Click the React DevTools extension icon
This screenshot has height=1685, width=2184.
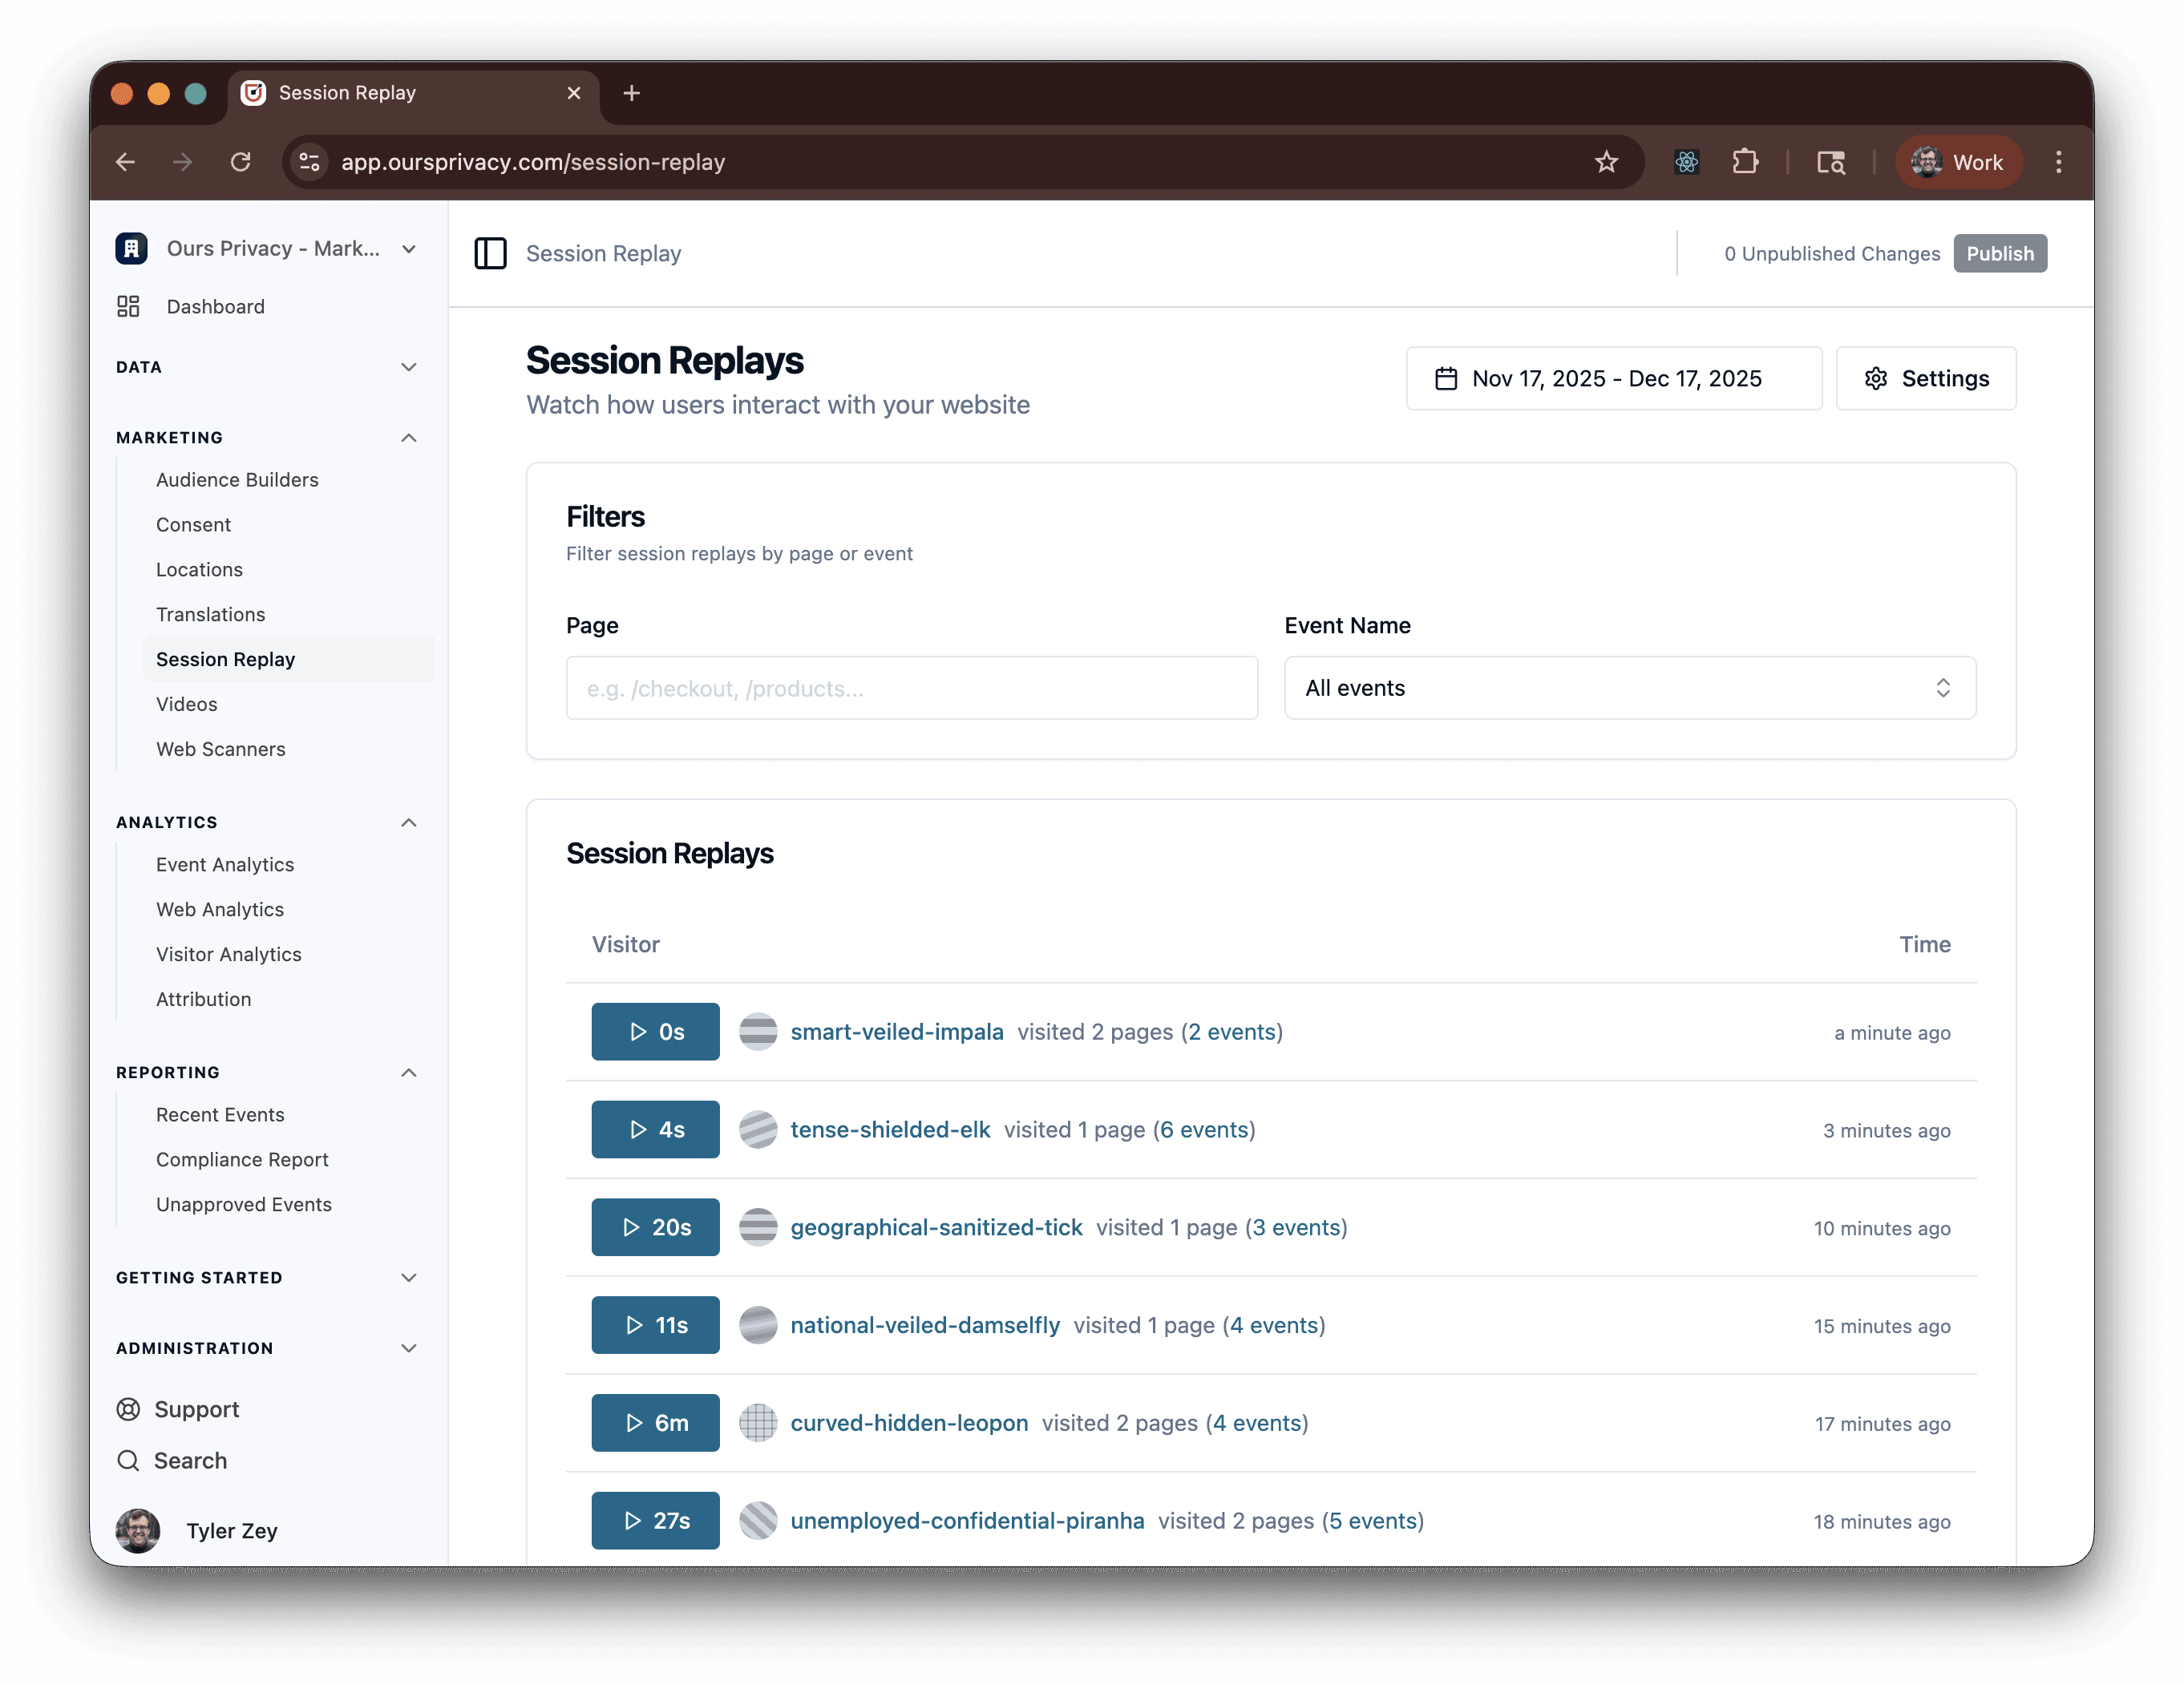pos(1686,162)
